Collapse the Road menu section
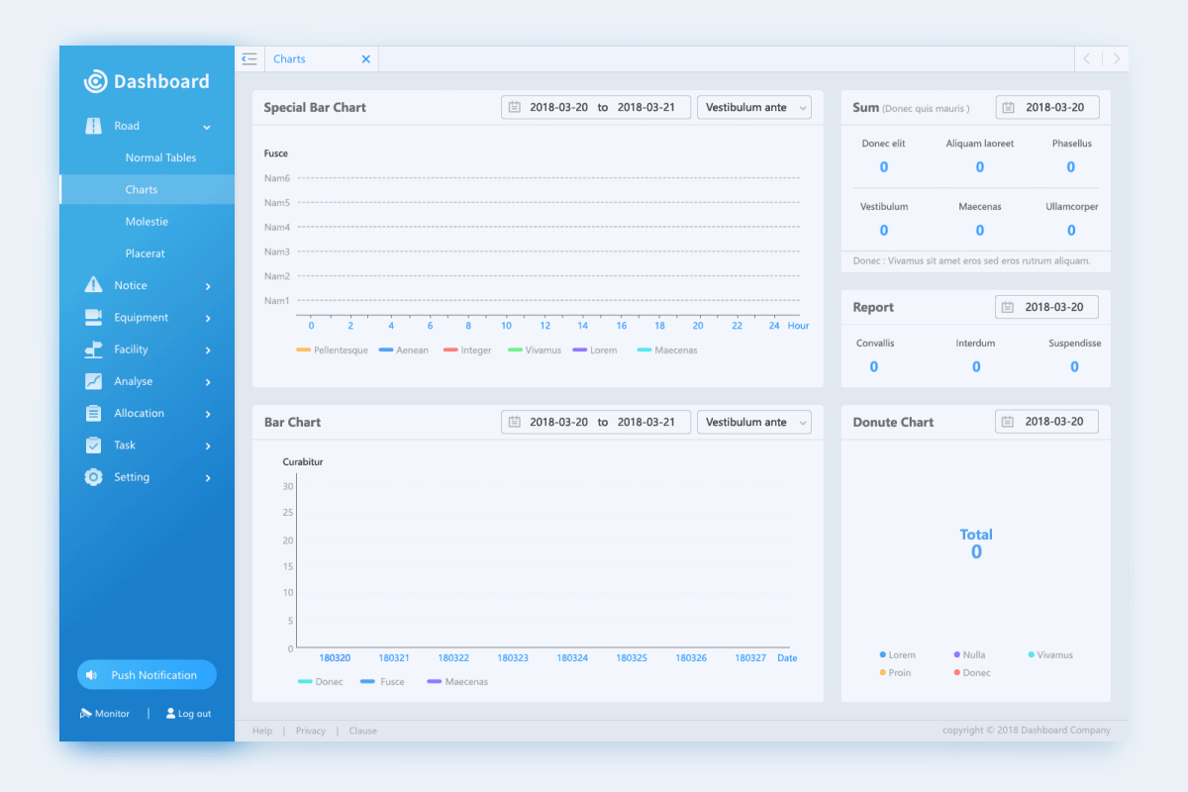Viewport: 1188px width, 792px height. (x=207, y=127)
